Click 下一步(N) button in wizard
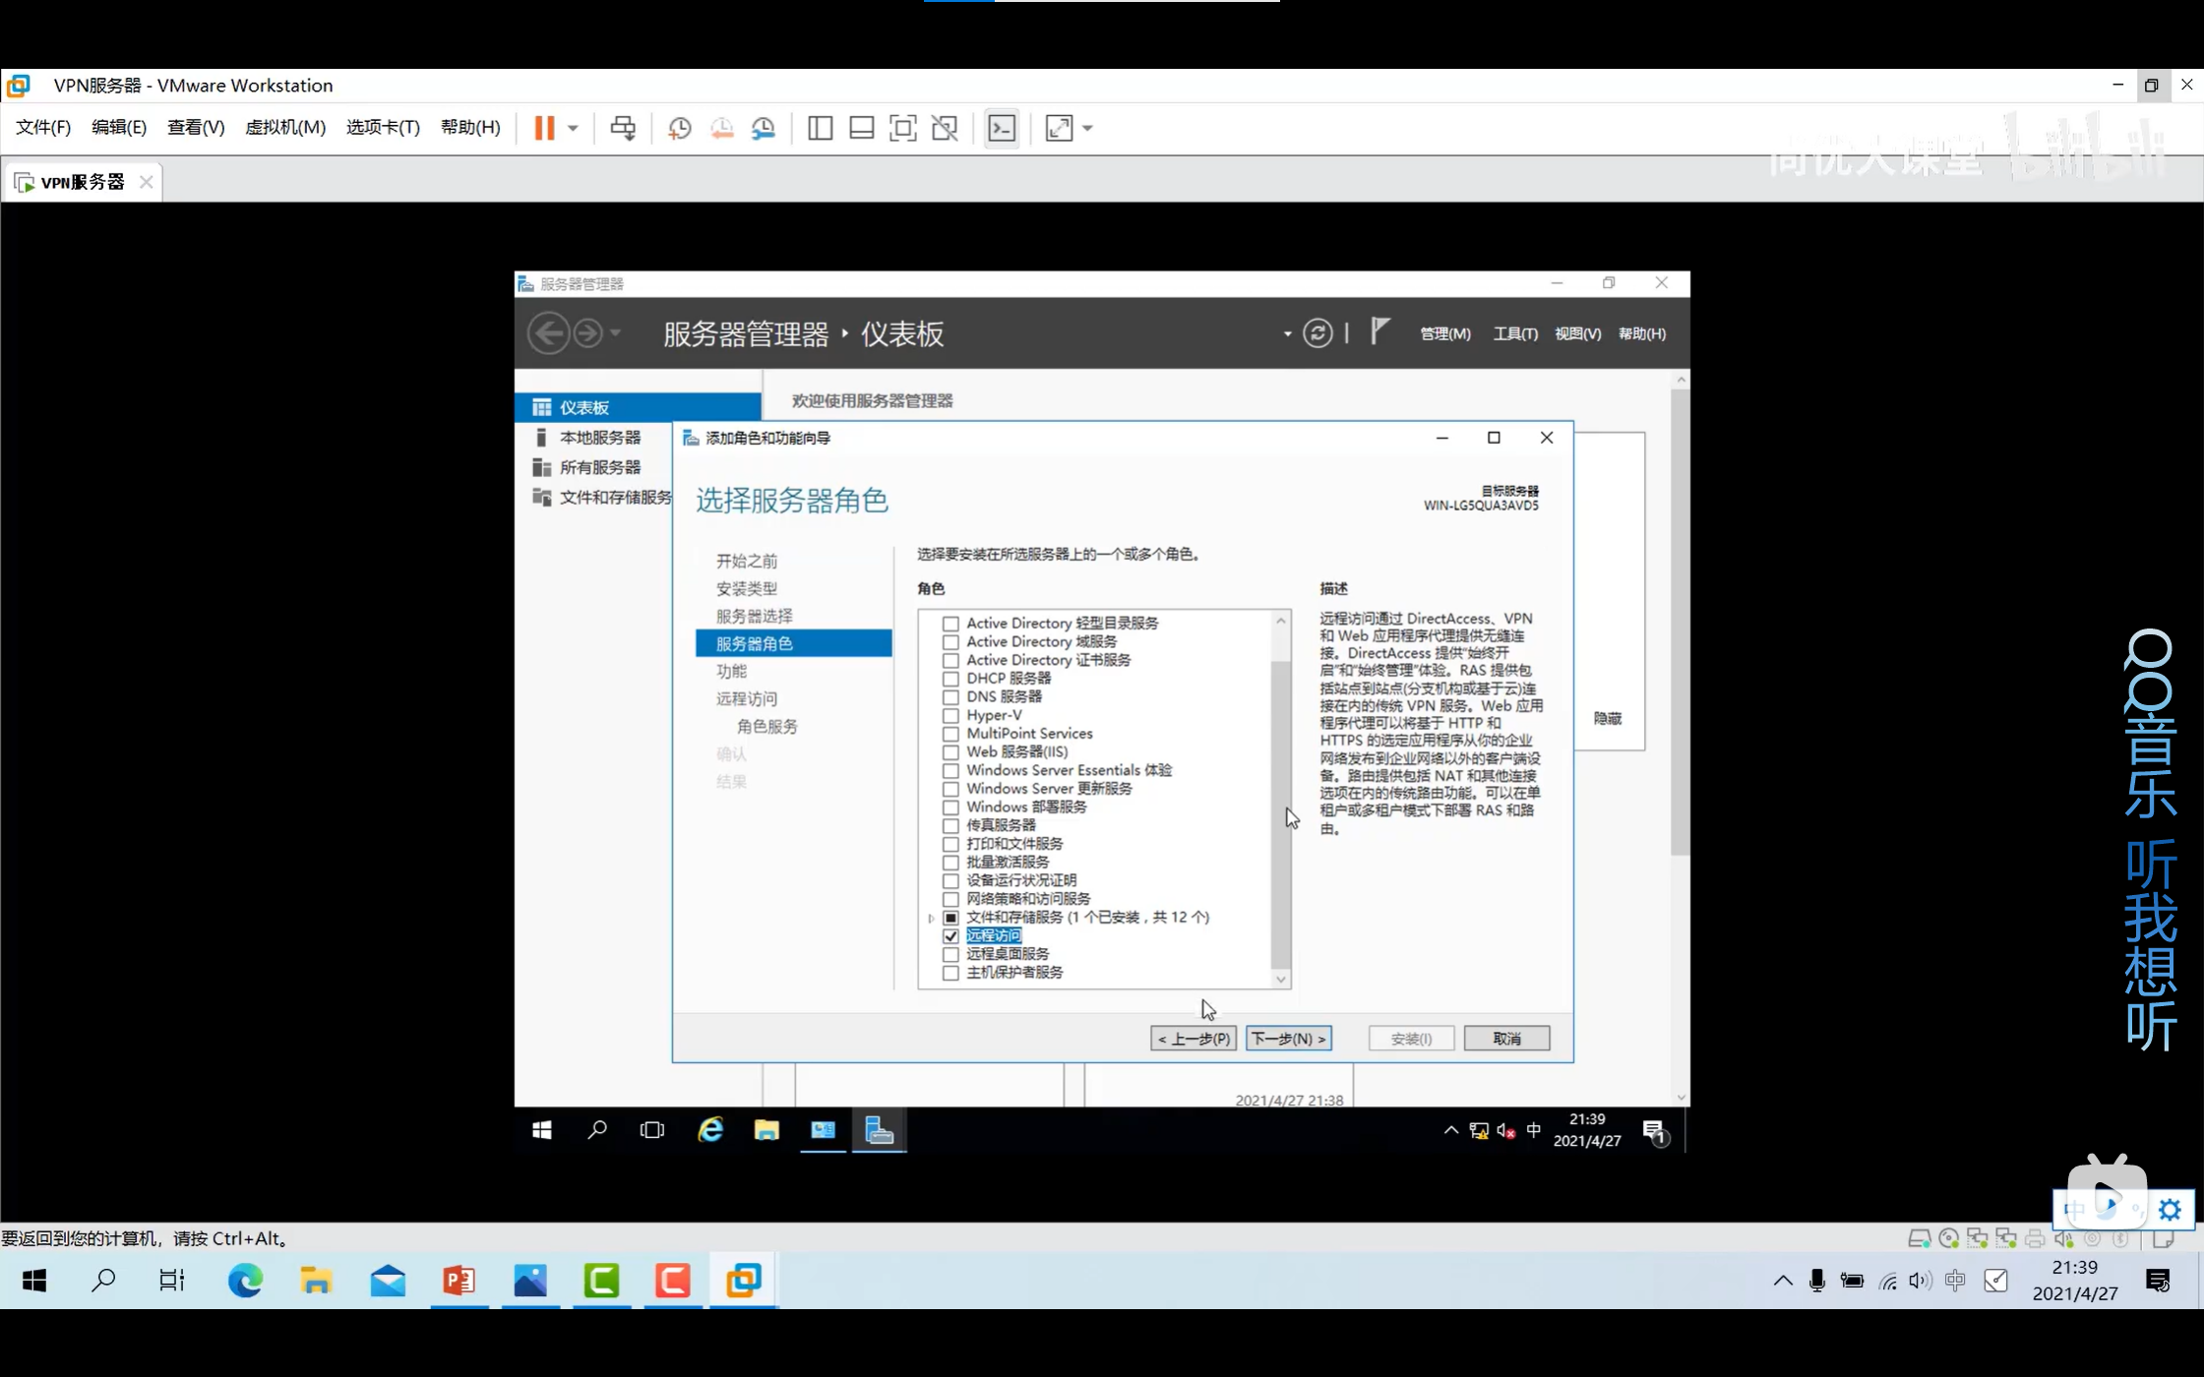2204x1377 pixels. coord(1288,1039)
